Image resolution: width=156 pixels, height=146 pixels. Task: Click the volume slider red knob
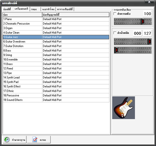143,21
